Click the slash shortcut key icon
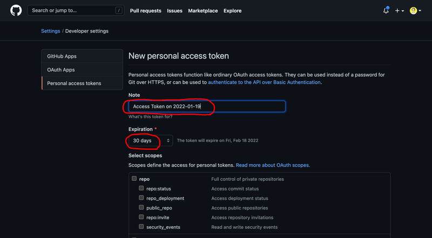This screenshot has width=432, height=238. click(x=118, y=10)
